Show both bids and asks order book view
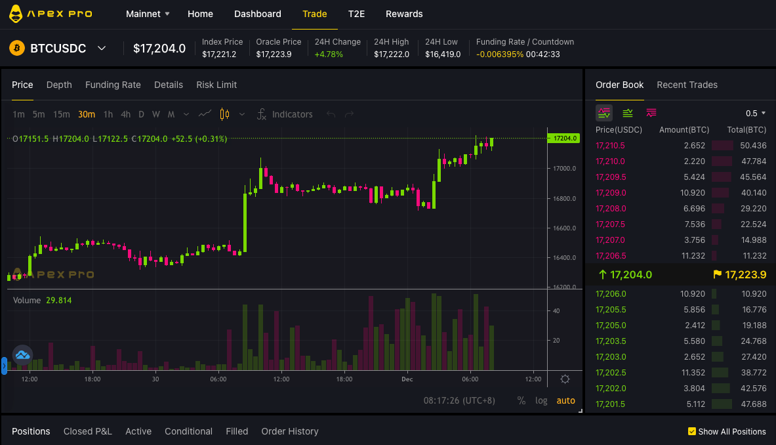776x445 pixels. click(603, 113)
